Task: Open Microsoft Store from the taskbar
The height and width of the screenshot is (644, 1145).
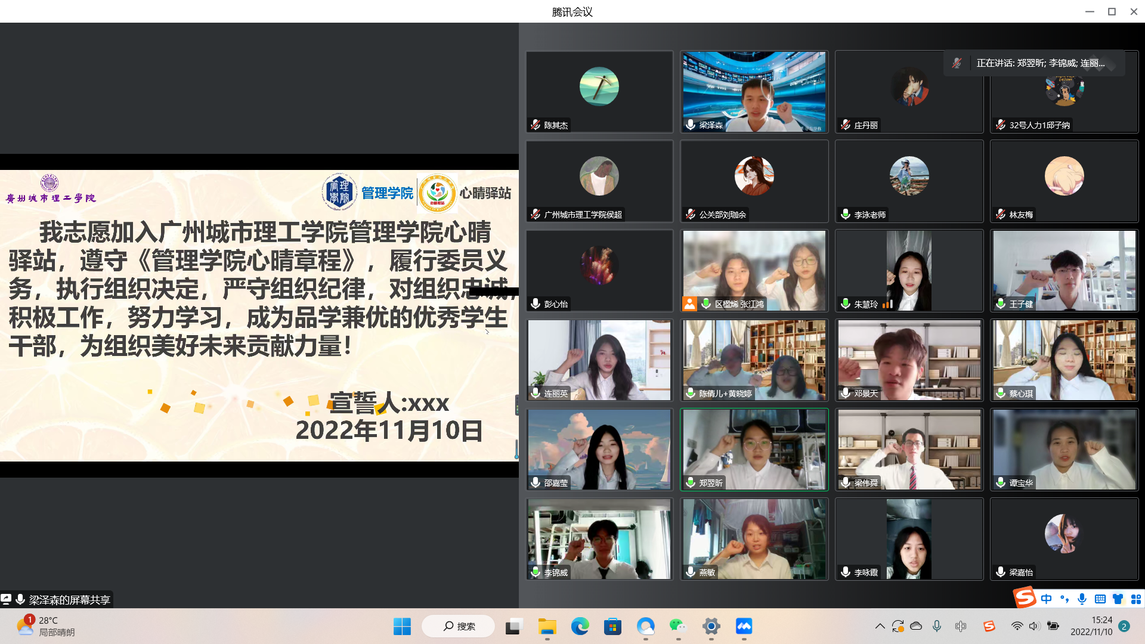Action: point(612,626)
